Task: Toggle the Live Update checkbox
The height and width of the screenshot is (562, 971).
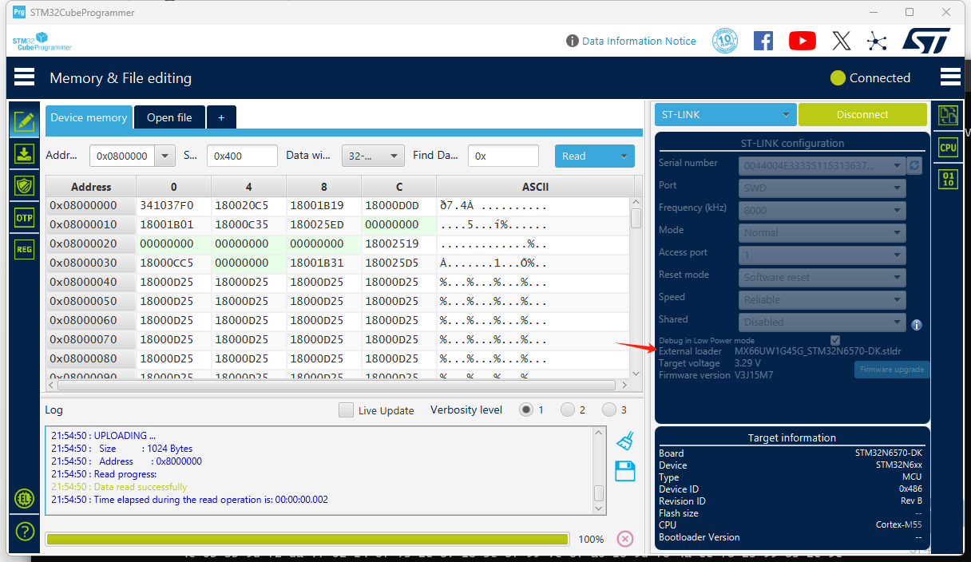Action: (346, 410)
